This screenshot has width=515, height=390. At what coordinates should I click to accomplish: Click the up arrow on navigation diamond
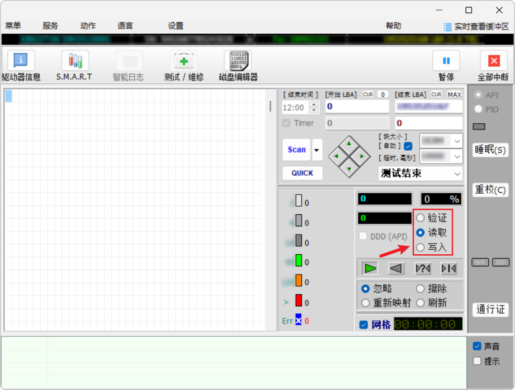coord(349,143)
